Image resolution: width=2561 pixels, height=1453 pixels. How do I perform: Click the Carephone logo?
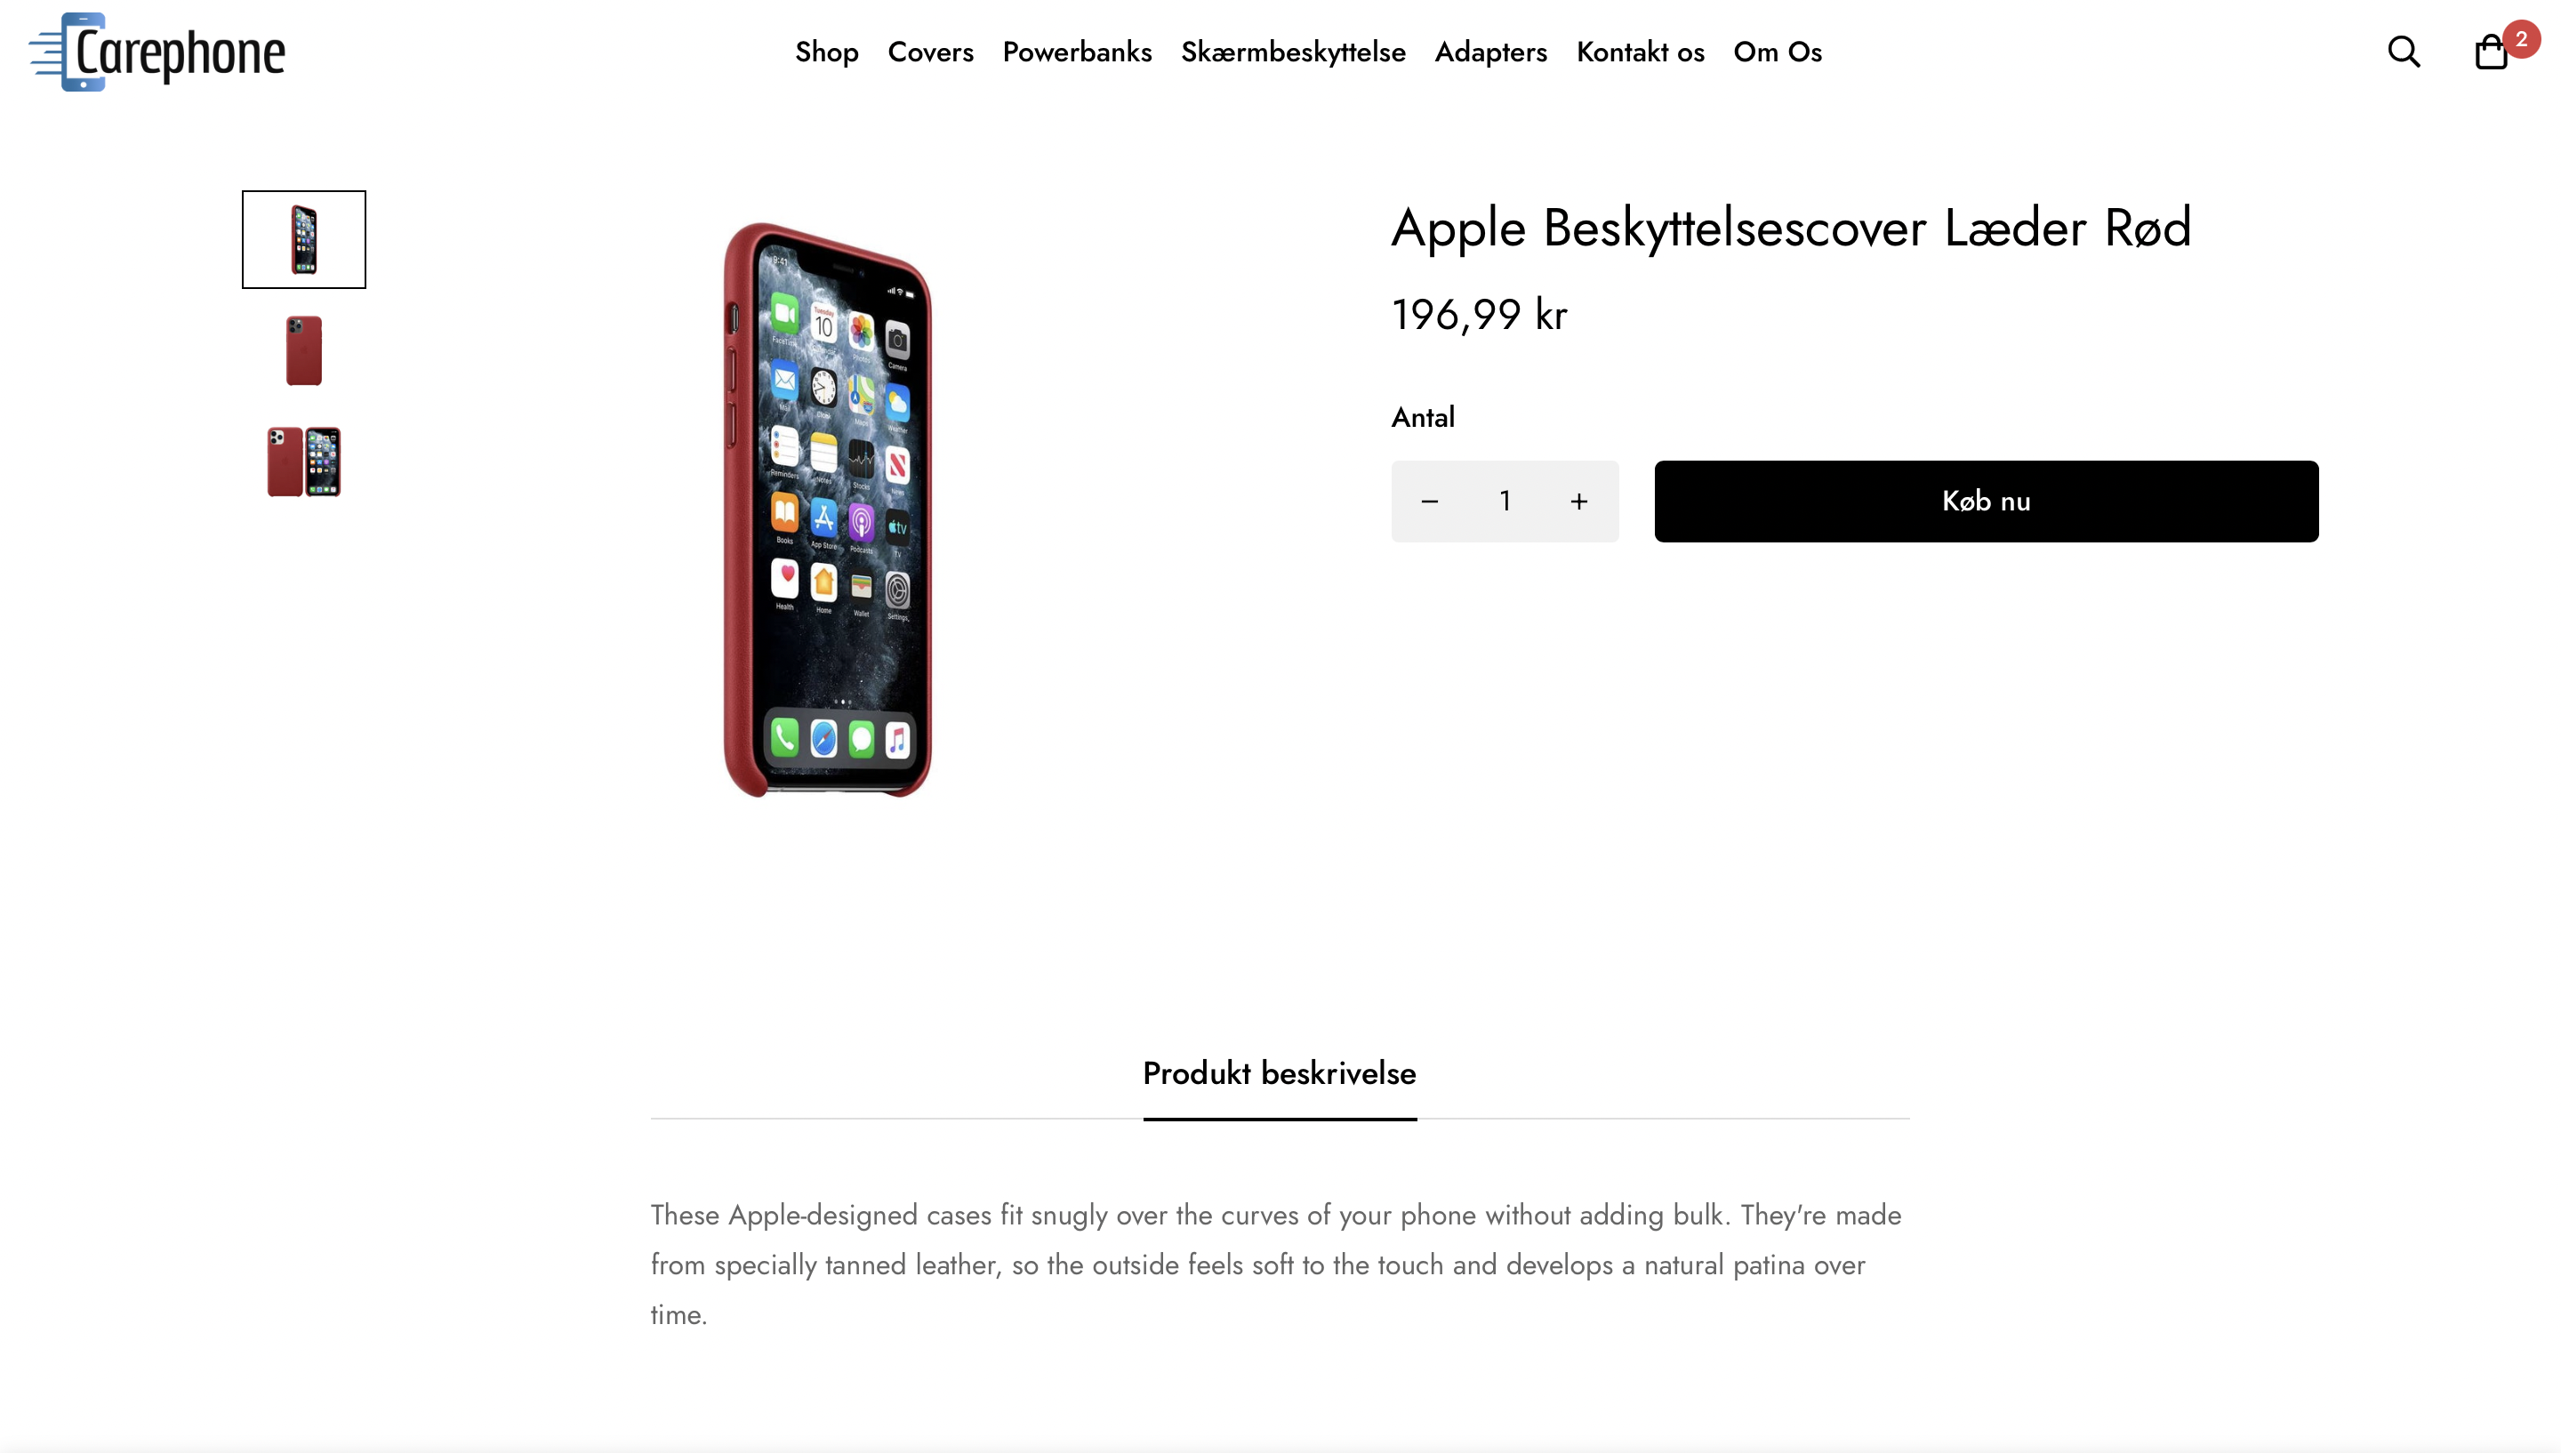point(157,52)
